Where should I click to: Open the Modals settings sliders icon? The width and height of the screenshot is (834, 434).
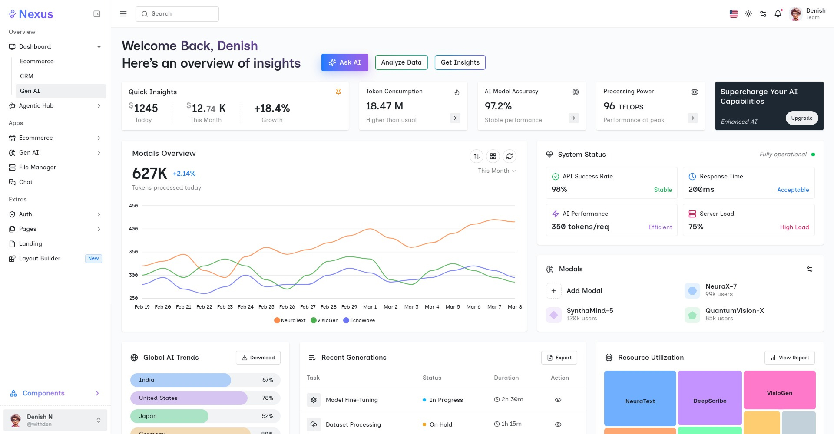[x=810, y=269]
